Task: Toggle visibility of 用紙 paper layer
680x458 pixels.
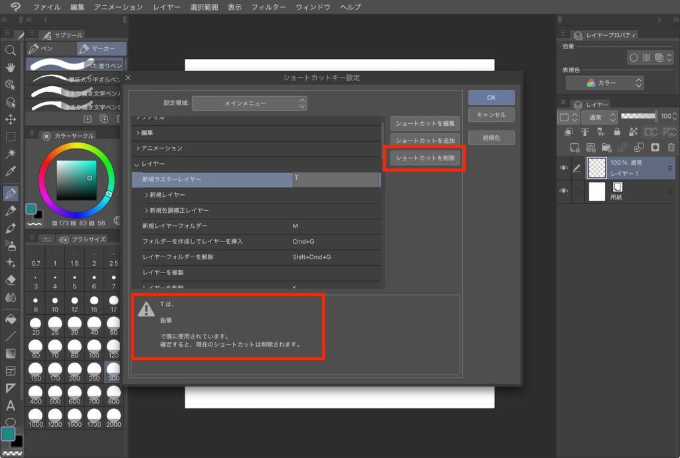Action: (563, 191)
